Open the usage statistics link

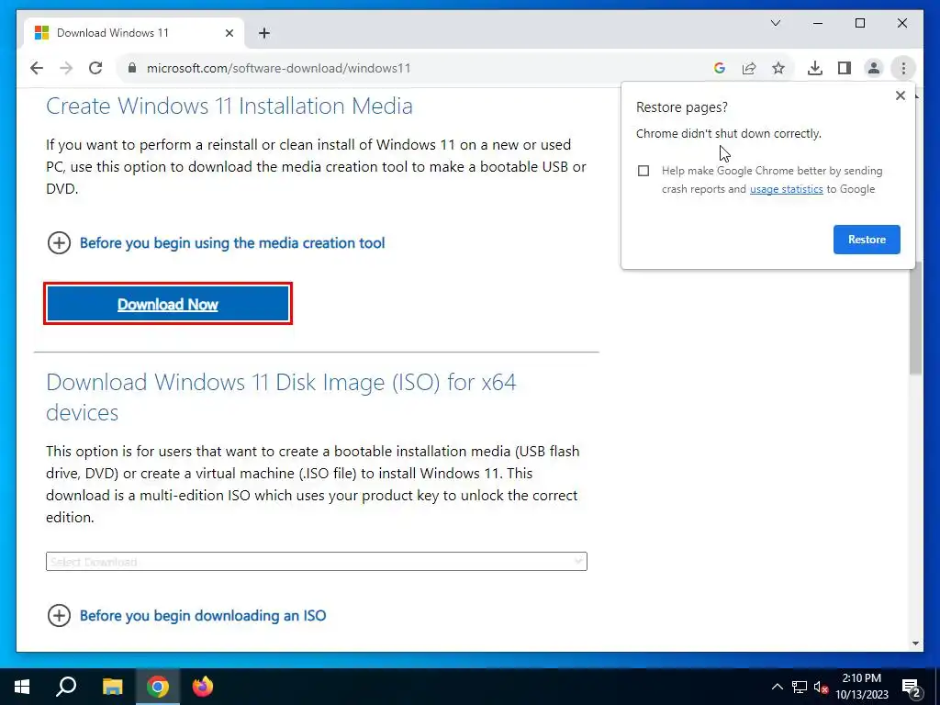pos(786,189)
